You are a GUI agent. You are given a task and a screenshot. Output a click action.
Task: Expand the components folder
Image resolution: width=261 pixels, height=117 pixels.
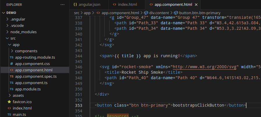tap(27, 51)
